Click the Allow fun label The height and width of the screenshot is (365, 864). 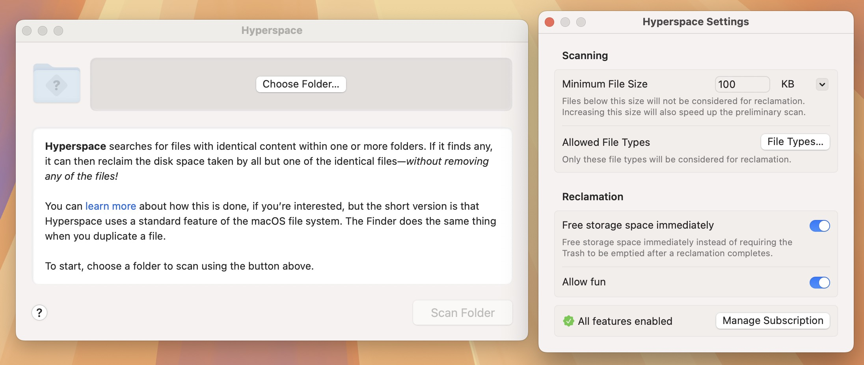click(x=584, y=282)
